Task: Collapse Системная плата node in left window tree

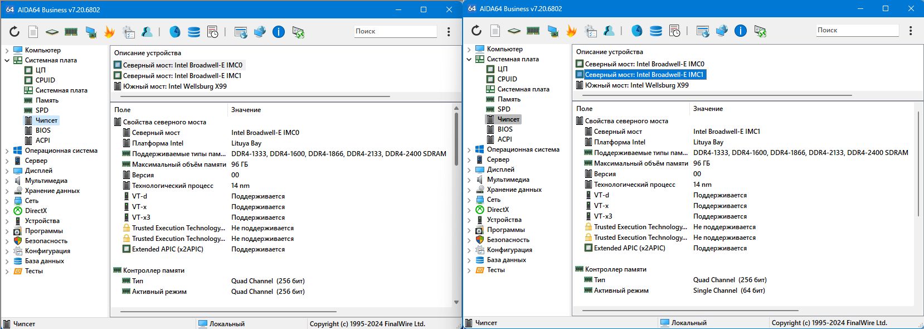Action: tap(7, 60)
